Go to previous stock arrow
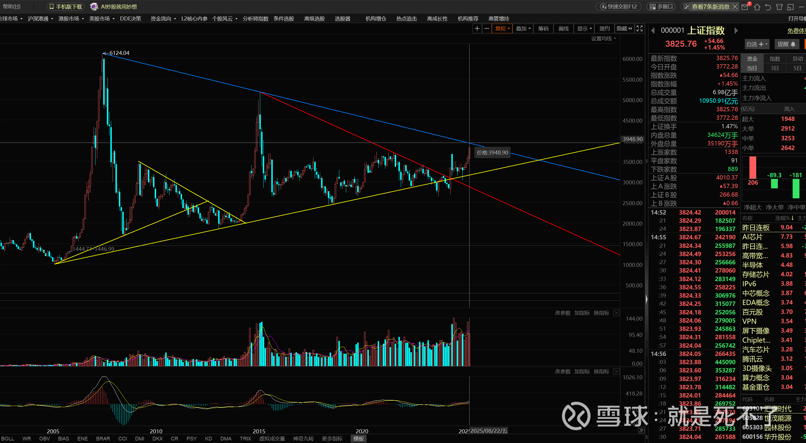This screenshot has width=806, height=443. click(x=653, y=31)
